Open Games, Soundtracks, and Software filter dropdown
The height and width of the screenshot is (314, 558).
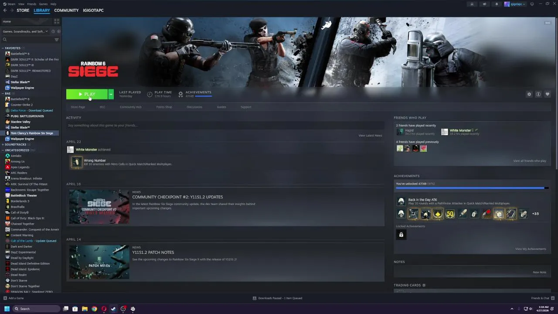click(25, 31)
